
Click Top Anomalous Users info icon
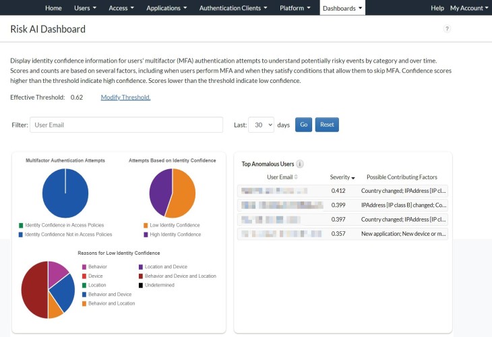(x=299, y=164)
